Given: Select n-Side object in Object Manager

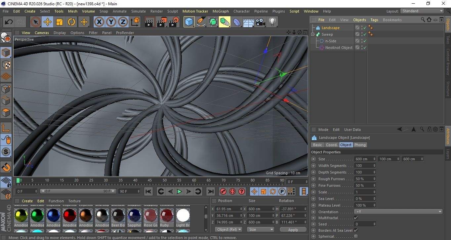Looking at the screenshot, I should pos(331,41).
